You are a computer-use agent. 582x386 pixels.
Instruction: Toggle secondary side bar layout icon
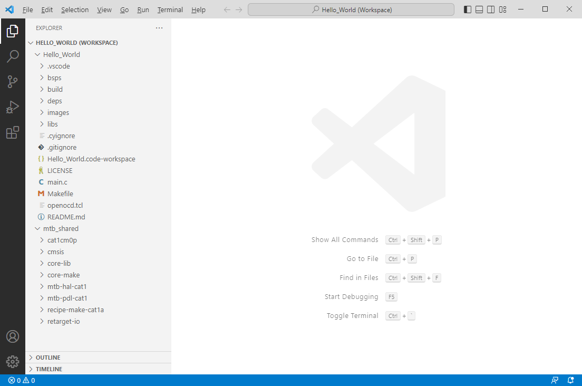coord(491,9)
